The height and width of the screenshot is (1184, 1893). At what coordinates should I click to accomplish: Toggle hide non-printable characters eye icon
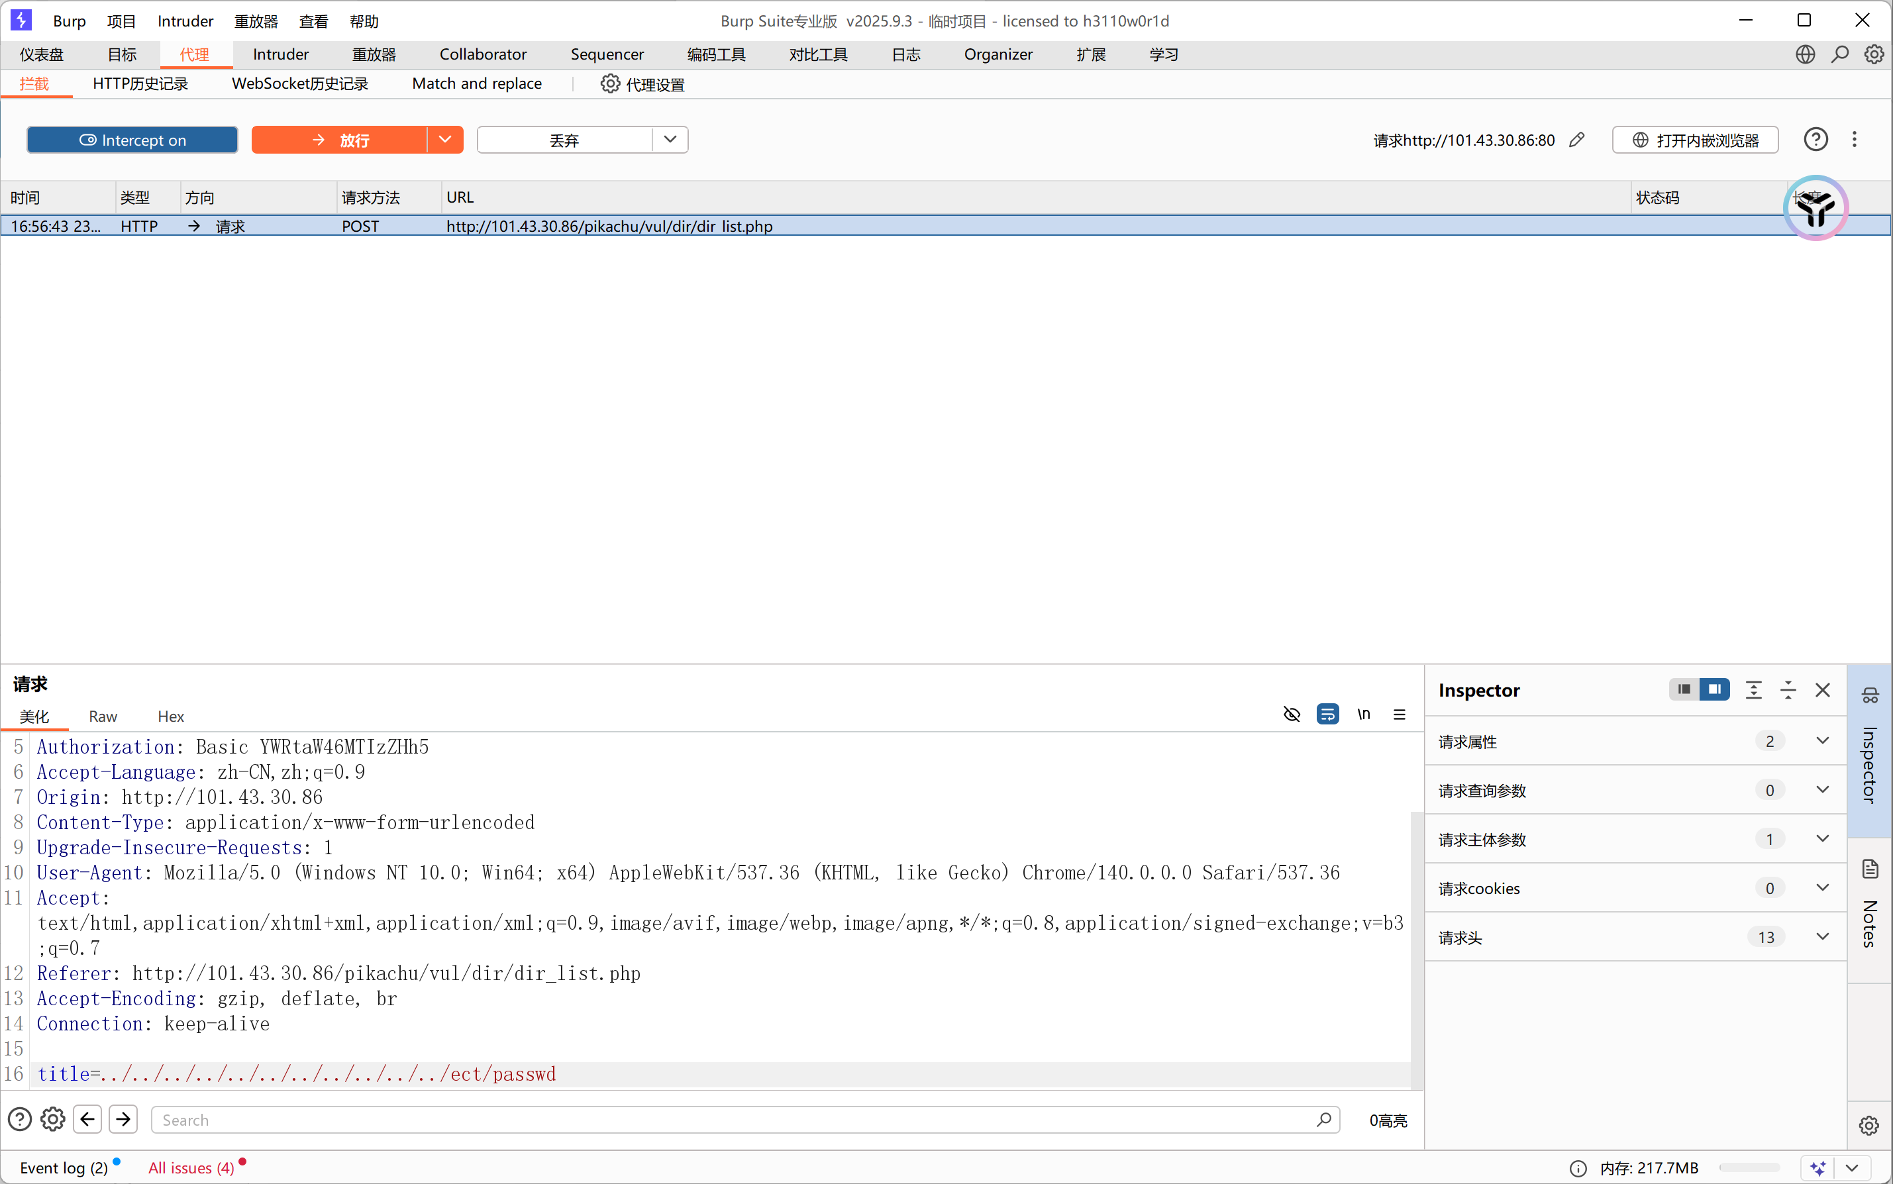point(1292,714)
